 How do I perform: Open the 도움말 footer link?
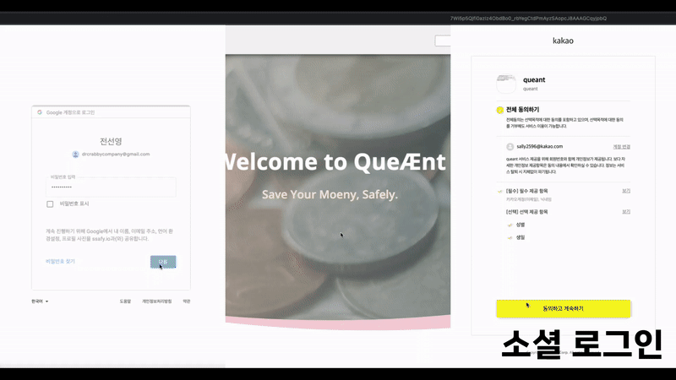tap(125, 301)
